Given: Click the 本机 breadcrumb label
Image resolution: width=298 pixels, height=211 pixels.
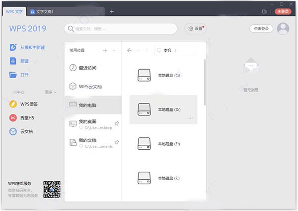Looking at the screenshot, I should tap(167, 50).
